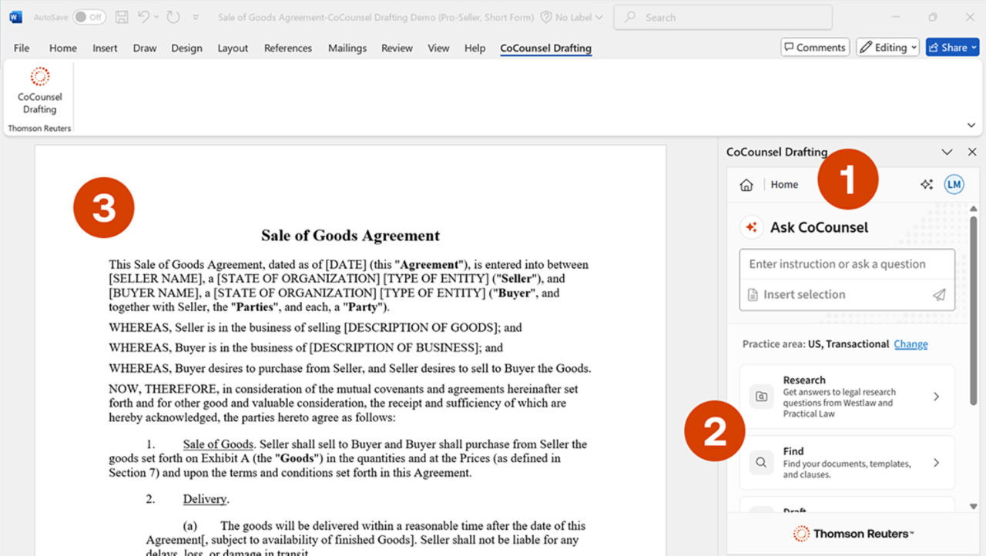
Task: Click the Thomson Reuters logo in pane footer
Action: pos(854,534)
